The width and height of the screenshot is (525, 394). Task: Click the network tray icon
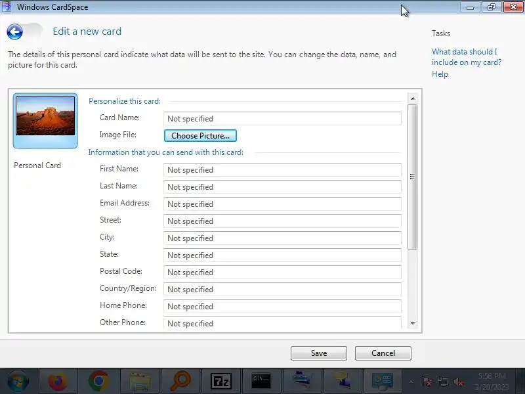pyautogui.click(x=443, y=382)
